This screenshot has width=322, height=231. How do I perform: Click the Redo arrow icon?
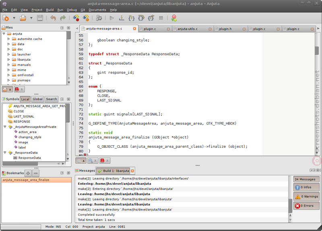(x=63, y=18)
